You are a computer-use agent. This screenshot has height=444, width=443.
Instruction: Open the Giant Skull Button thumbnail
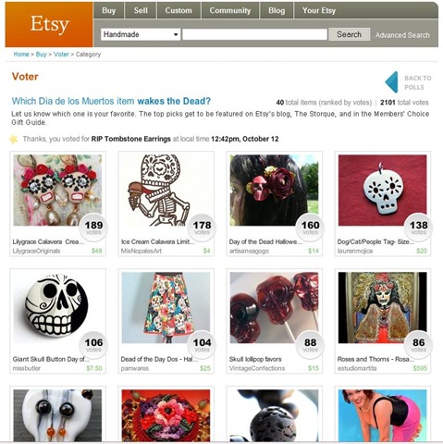57,307
